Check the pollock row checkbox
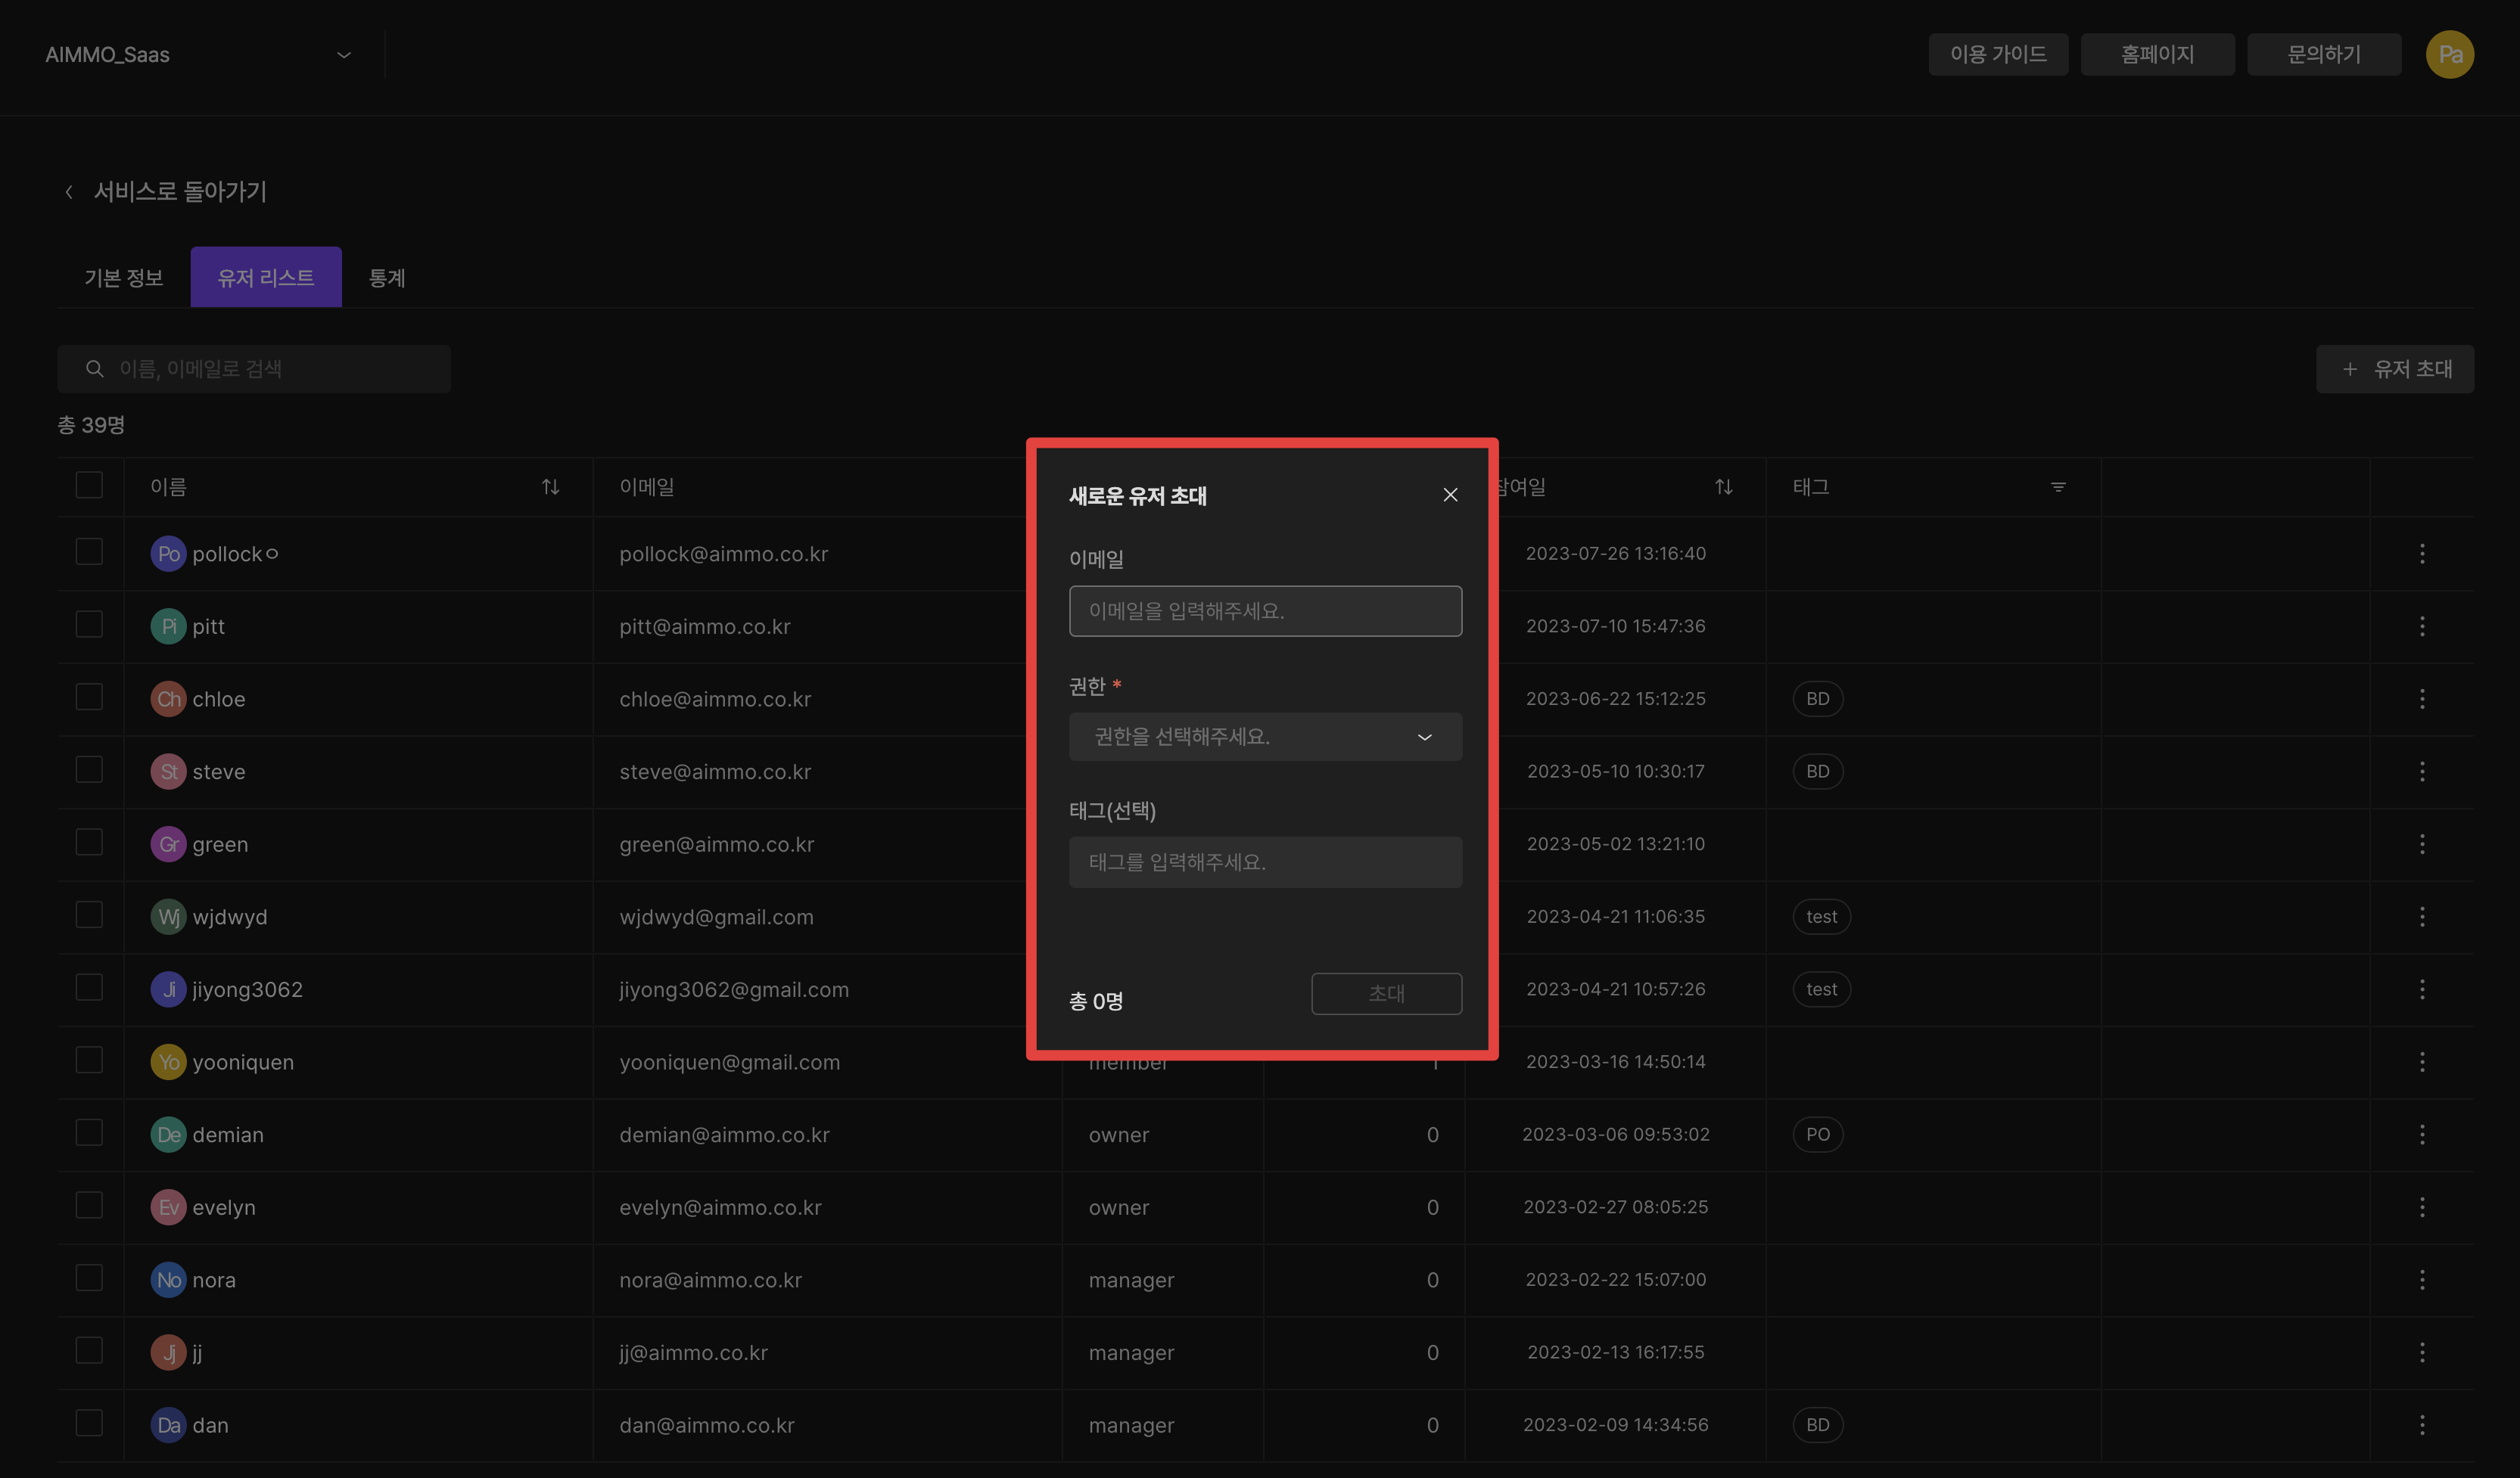Viewport: 2520px width, 1478px height. click(89, 553)
